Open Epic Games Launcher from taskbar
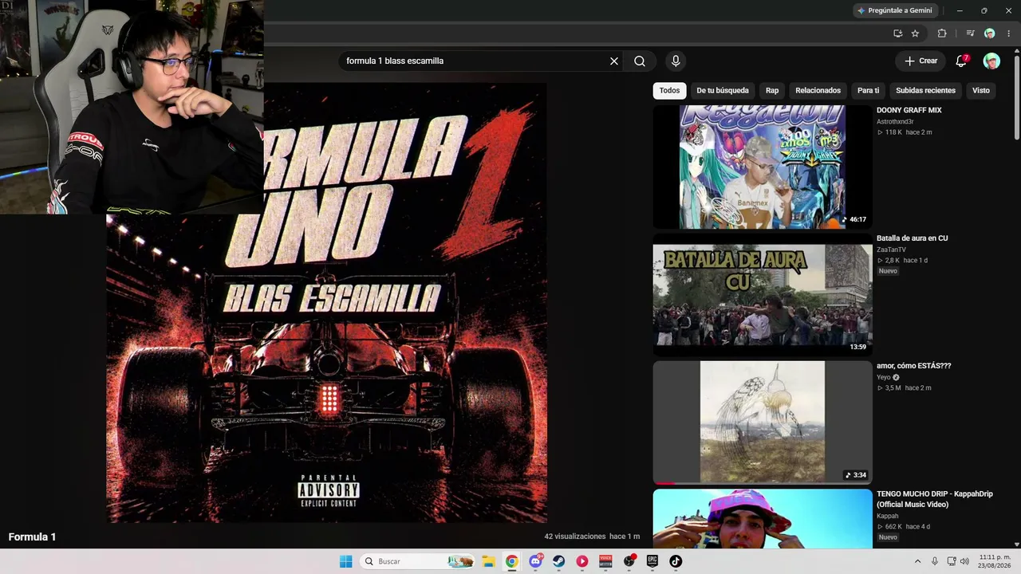The width and height of the screenshot is (1021, 574). (x=652, y=561)
